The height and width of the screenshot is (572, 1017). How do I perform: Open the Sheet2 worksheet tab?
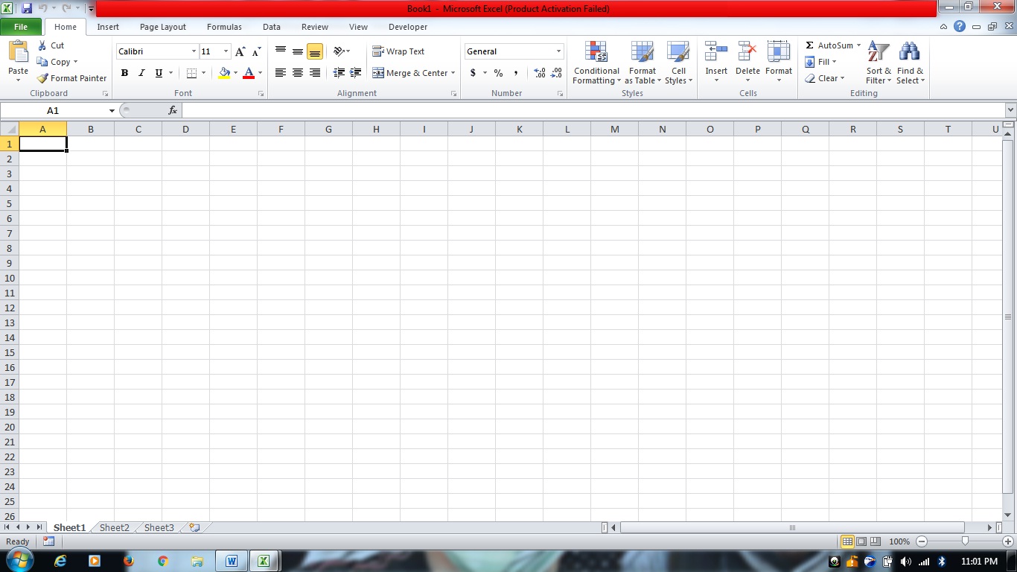pos(115,527)
